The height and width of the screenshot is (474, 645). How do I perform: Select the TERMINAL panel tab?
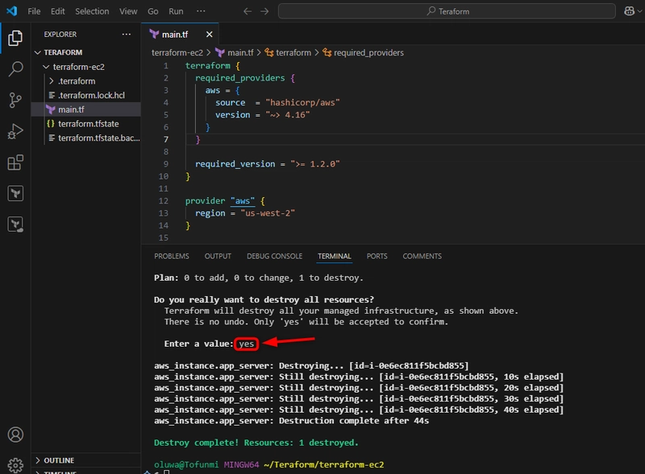pyautogui.click(x=335, y=256)
